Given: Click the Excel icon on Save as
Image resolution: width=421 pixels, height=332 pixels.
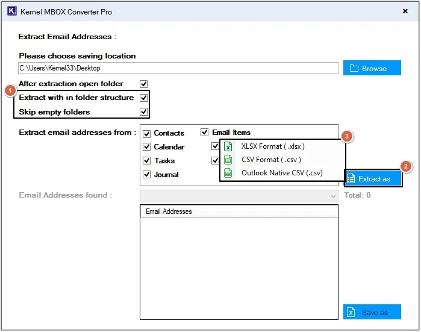Looking at the screenshot, I should coord(351,312).
